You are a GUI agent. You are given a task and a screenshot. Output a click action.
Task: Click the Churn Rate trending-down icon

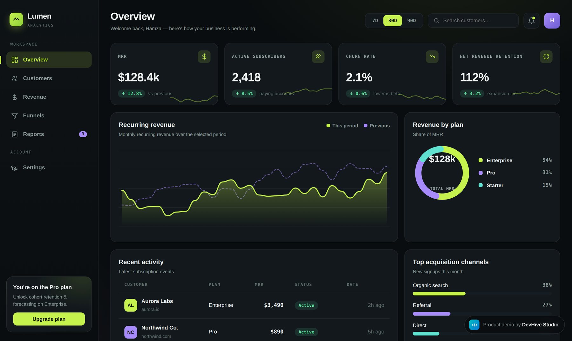coord(432,56)
